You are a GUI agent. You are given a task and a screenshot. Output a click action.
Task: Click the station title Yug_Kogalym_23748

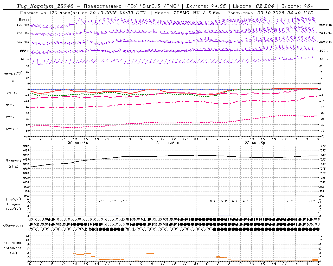pyautogui.click(x=45, y=6)
